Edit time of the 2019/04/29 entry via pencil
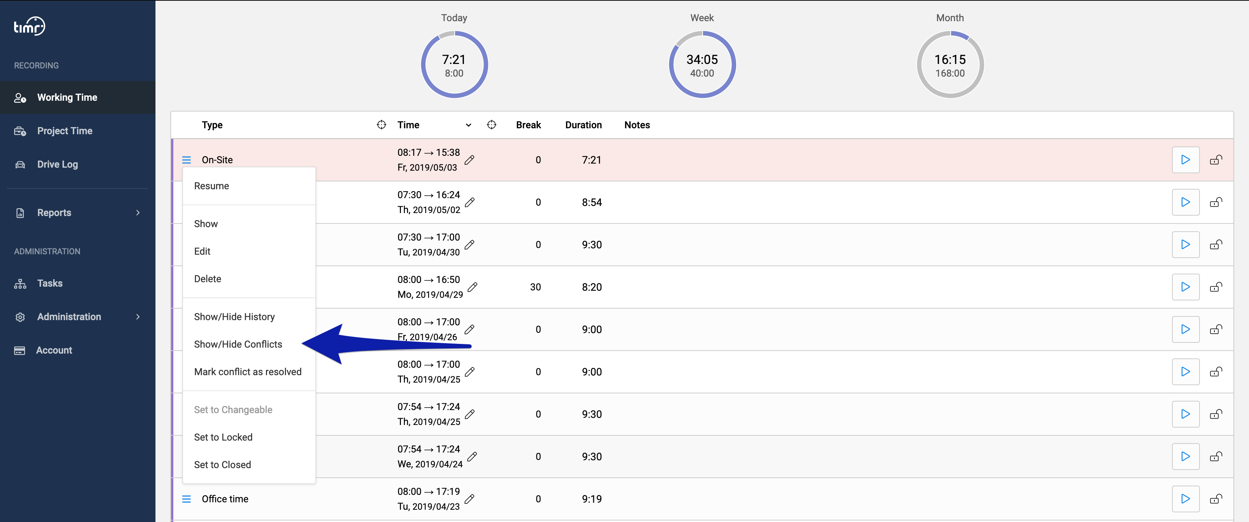1249x522 pixels. click(x=472, y=287)
